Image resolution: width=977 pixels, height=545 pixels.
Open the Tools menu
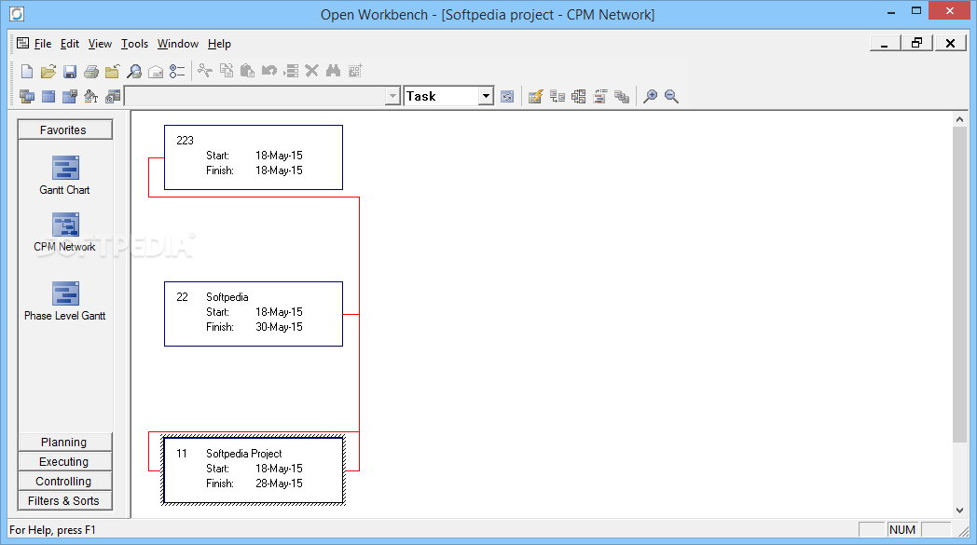coord(134,44)
